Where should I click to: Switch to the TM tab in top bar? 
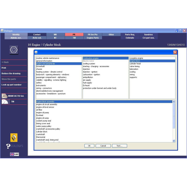(74, 38)
